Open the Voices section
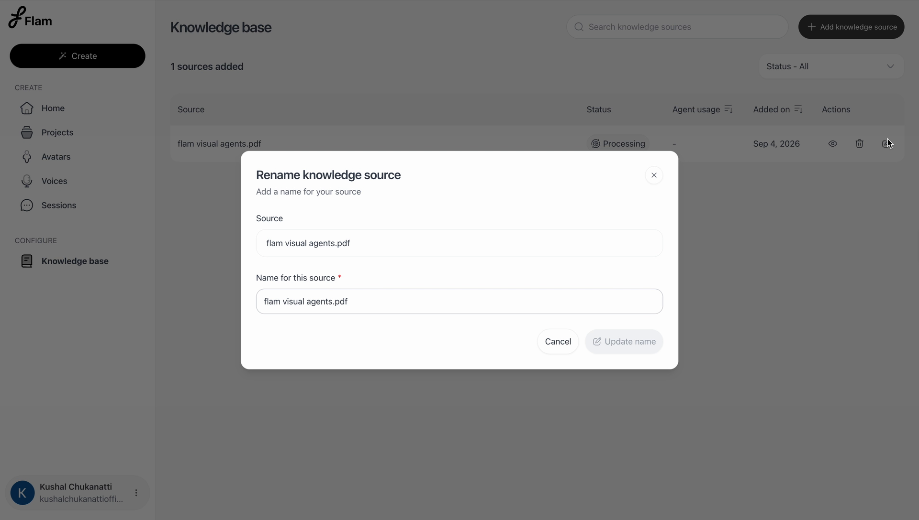This screenshot has width=919, height=520. (54, 182)
